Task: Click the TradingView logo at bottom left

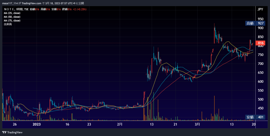Action: click(12, 132)
